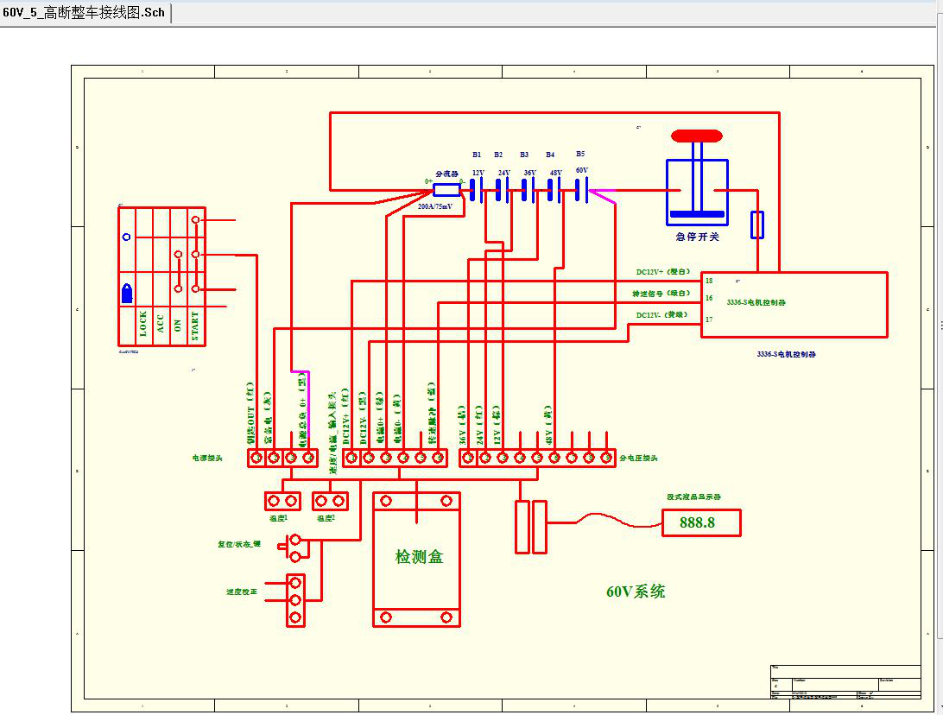Select battery cell B4 48V symbol
Viewport: 943px width, 715px height.
click(x=554, y=190)
